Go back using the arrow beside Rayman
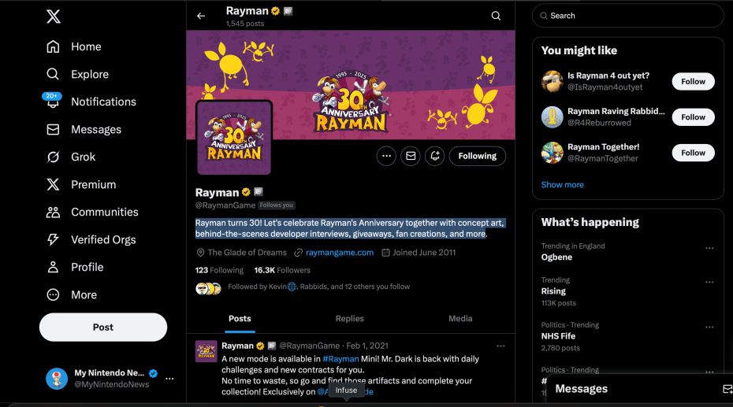The height and width of the screenshot is (407, 733). pyautogui.click(x=201, y=16)
